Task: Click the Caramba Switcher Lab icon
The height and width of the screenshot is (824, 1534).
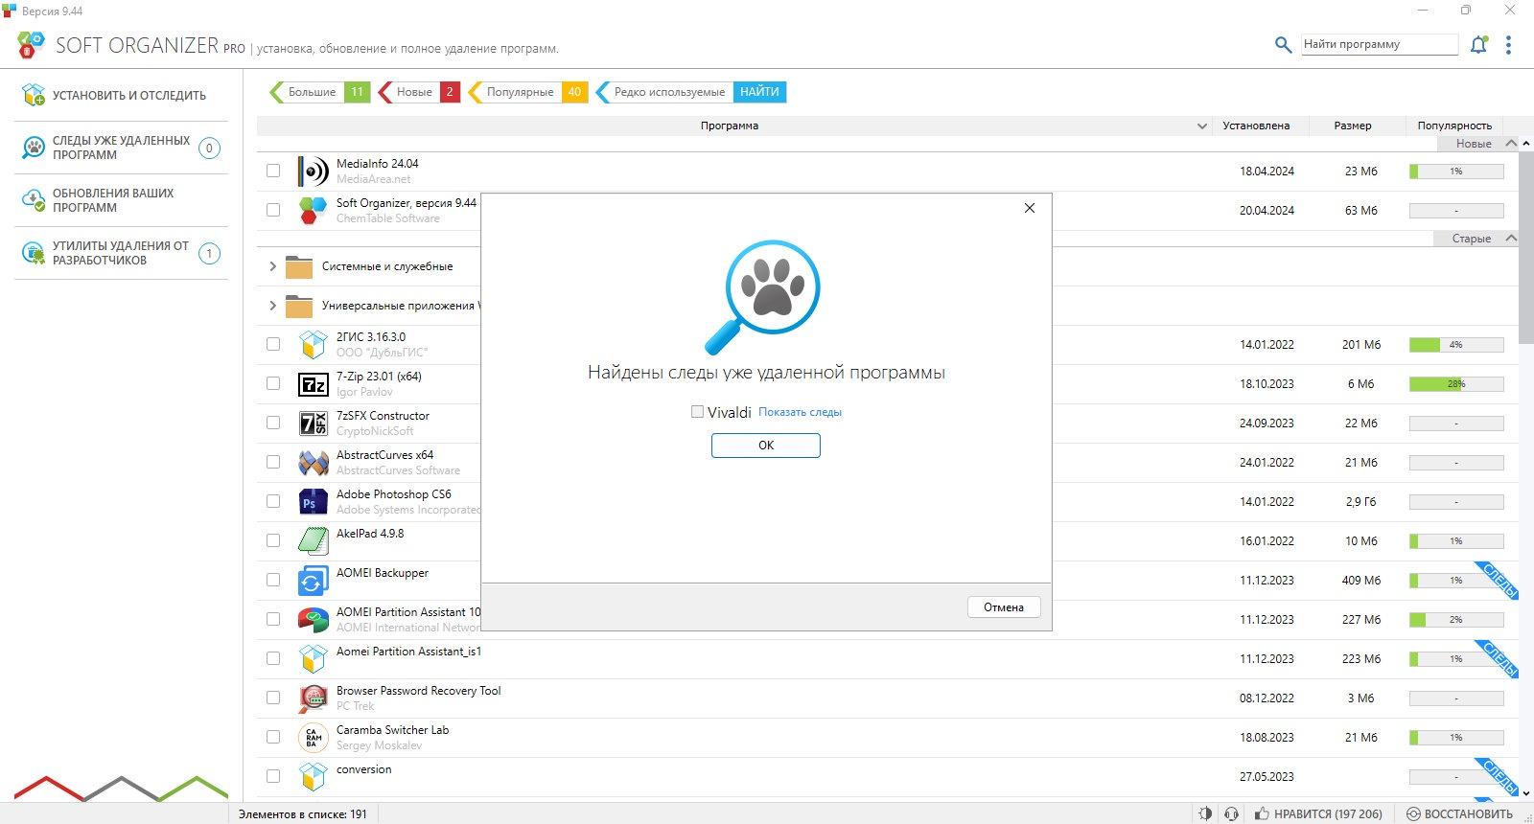Action: [x=313, y=738]
